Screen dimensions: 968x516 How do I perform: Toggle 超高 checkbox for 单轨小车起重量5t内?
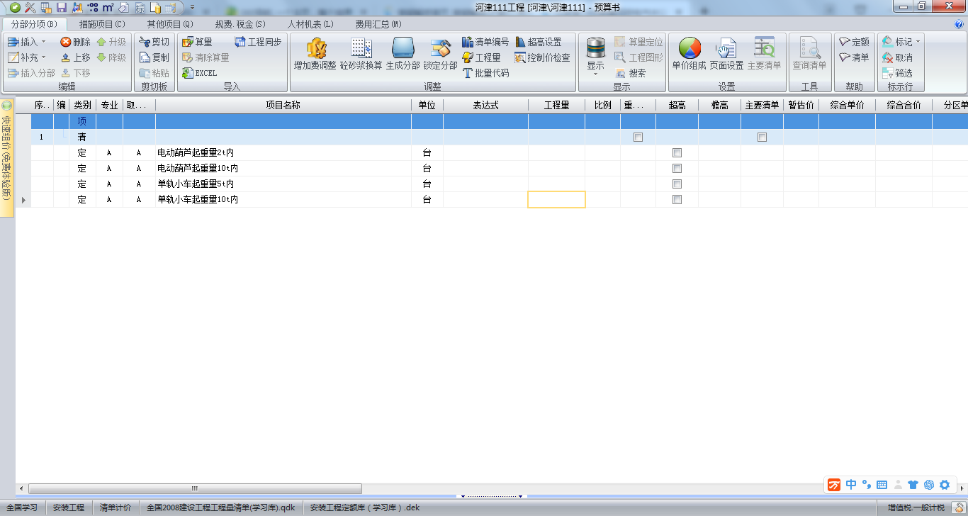[x=677, y=184]
